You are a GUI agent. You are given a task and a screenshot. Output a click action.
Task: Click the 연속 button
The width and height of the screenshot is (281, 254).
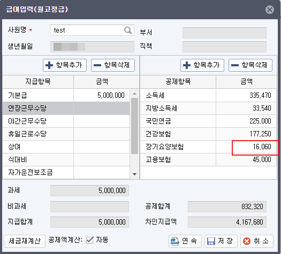pos(185,241)
